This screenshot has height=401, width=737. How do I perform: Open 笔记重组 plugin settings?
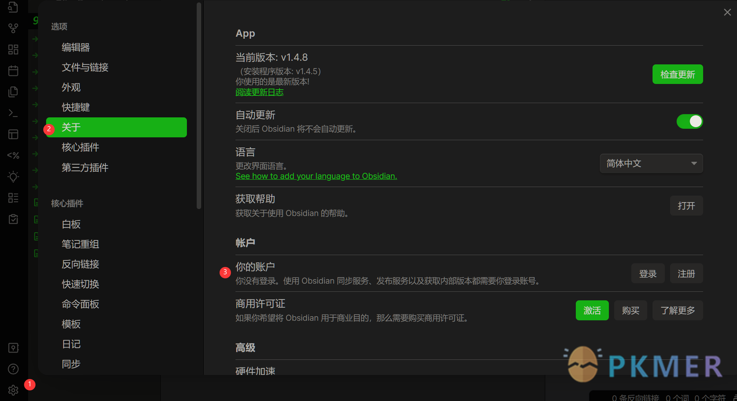click(117, 244)
